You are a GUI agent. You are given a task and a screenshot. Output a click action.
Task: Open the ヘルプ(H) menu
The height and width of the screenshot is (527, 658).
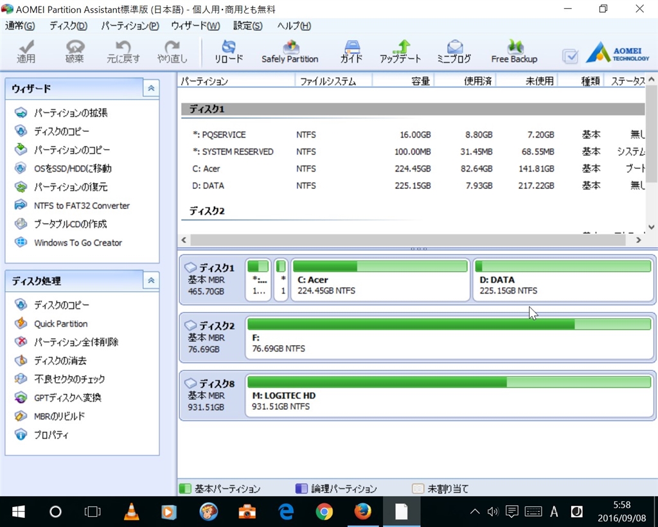point(294,26)
